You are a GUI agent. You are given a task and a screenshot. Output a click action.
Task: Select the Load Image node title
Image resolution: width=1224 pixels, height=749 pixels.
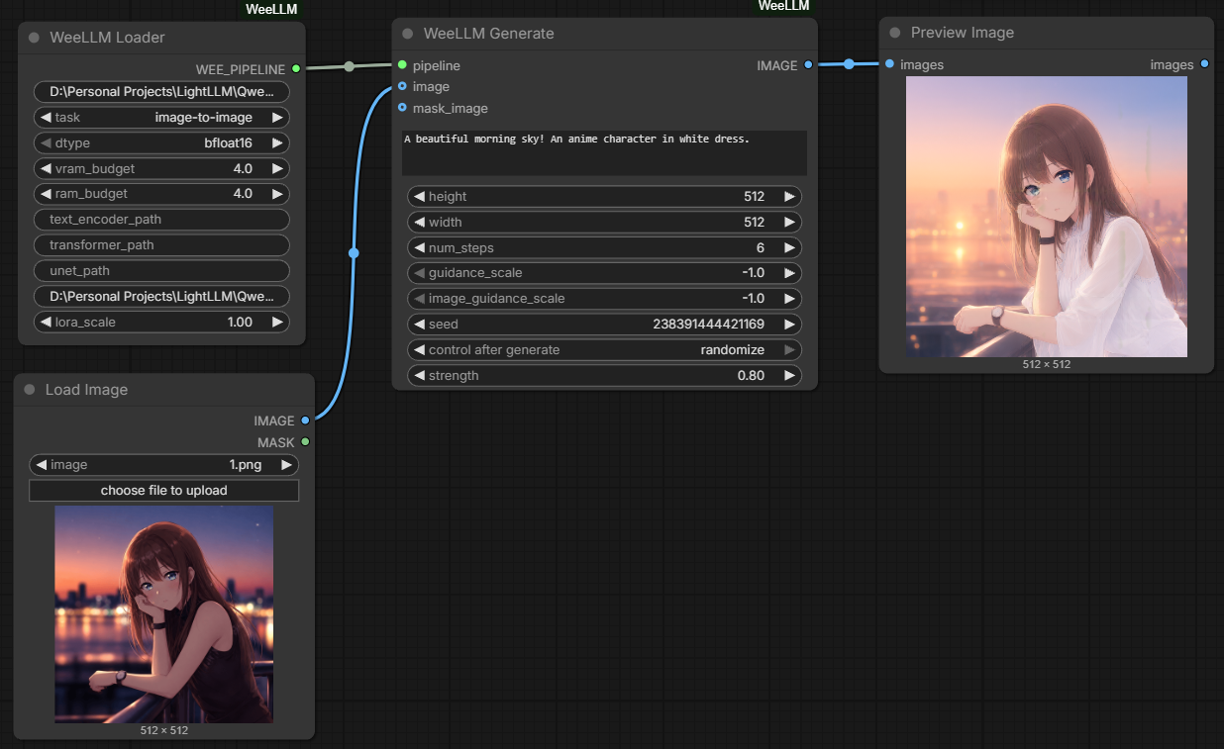click(86, 390)
